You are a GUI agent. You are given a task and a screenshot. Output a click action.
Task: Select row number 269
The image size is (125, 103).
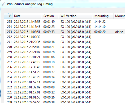point(10,52)
